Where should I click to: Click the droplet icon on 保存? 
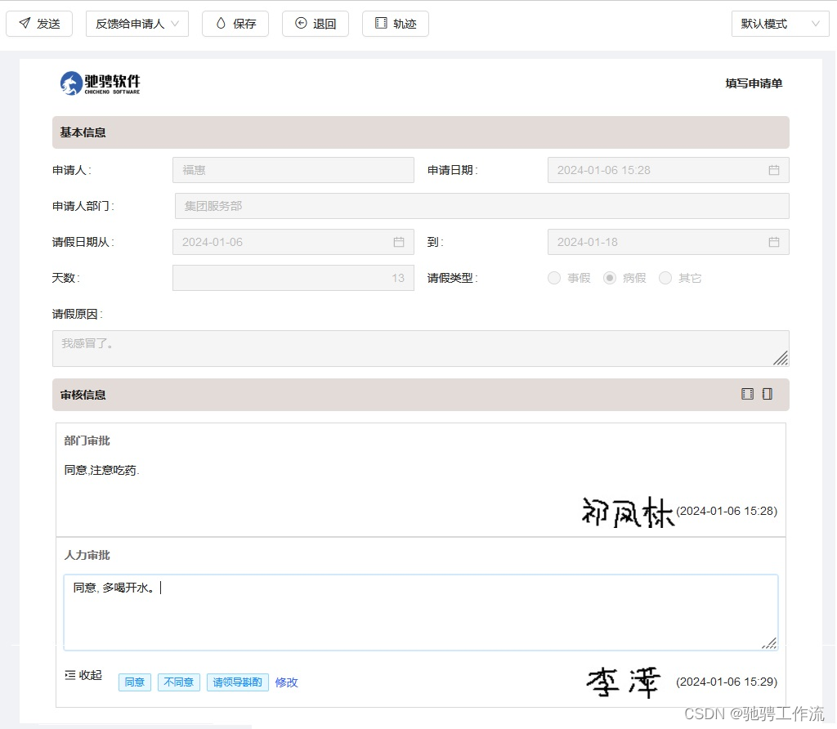tap(221, 23)
